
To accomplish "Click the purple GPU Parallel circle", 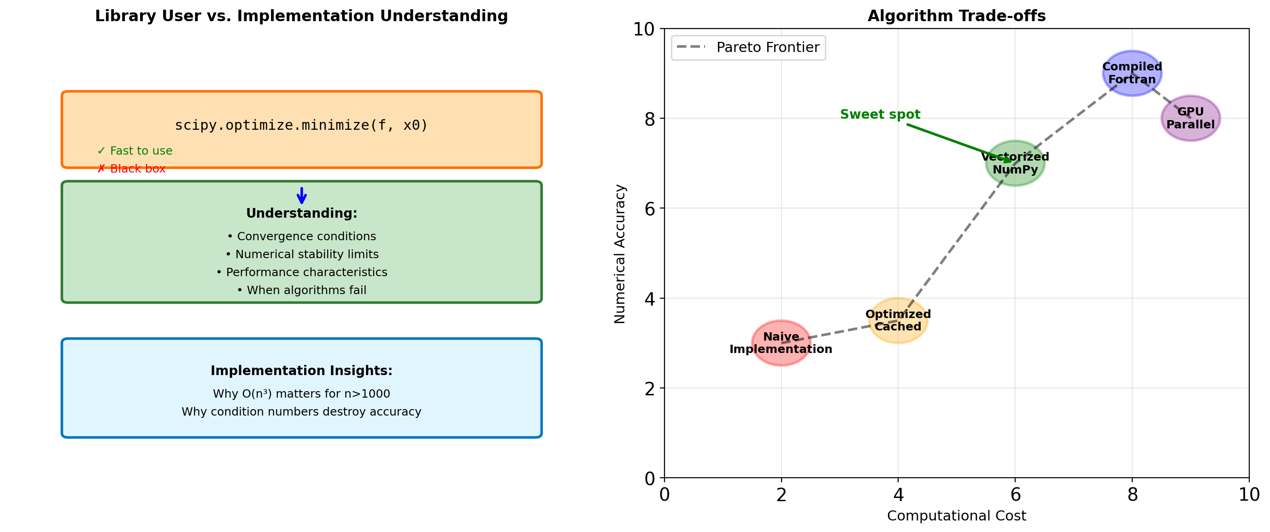I will tap(1191, 118).
